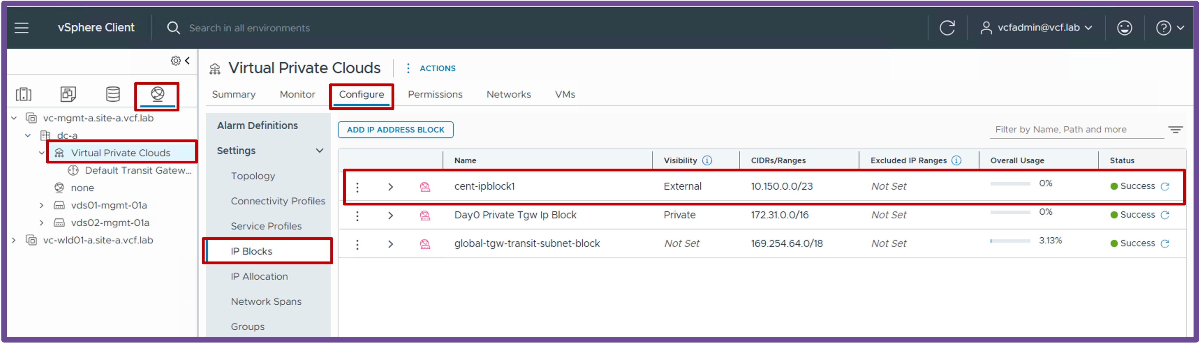Open the VMs tab
Image resolution: width=1200 pixels, height=343 pixels.
[565, 94]
